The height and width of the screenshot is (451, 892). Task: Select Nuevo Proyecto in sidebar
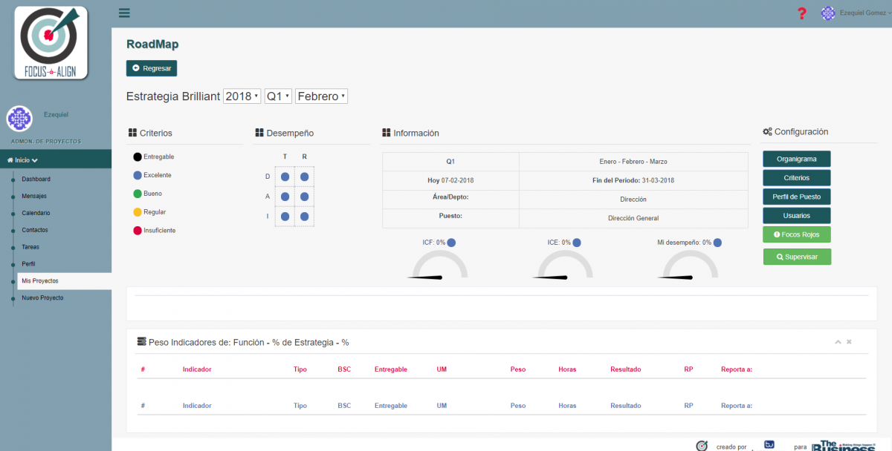[x=42, y=297]
